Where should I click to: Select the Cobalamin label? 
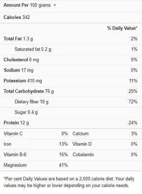[83, 155]
